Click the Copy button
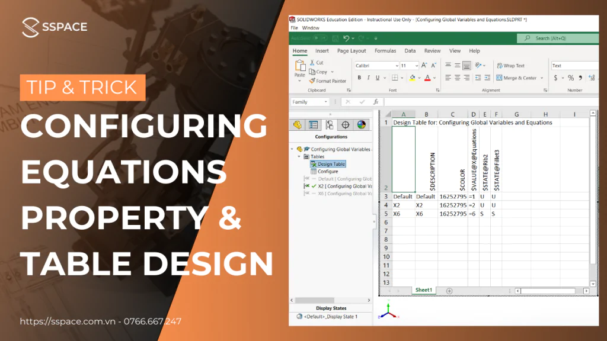607x341 pixels. pos(318,72)
